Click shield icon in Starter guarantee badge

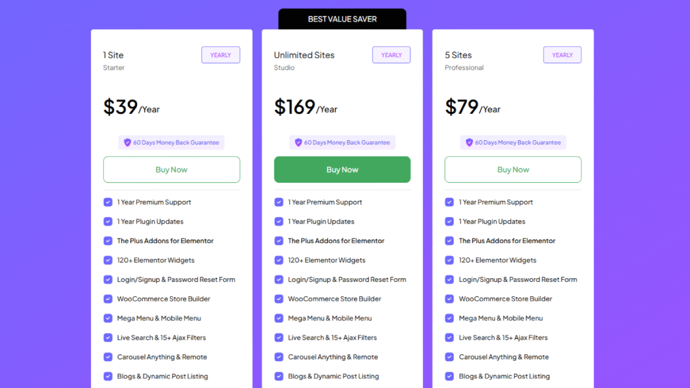click(128, 142)
